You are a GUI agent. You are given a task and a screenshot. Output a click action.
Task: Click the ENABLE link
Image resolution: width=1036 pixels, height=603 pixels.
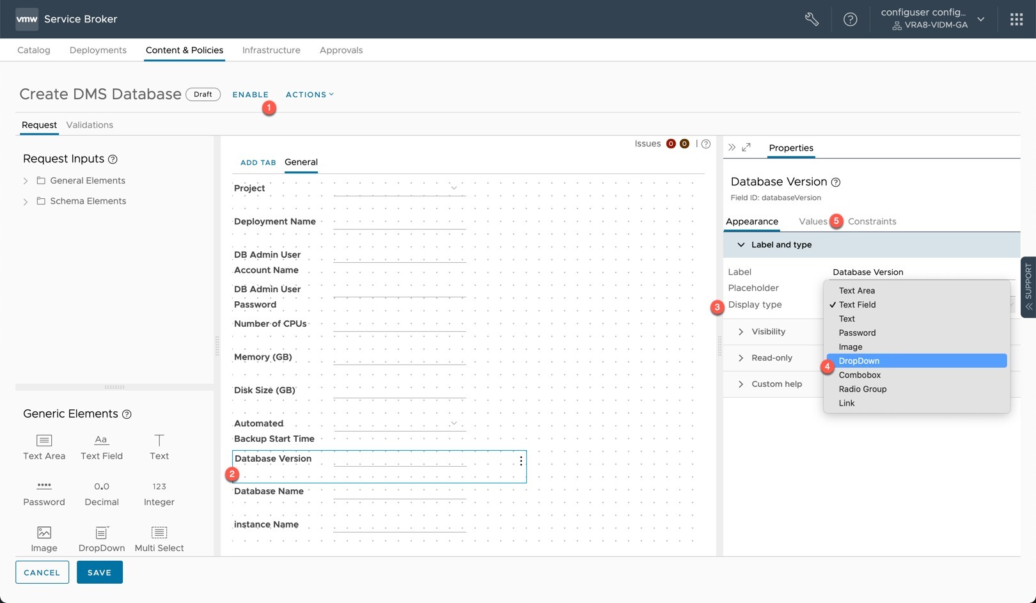click(x=250, y=95)
